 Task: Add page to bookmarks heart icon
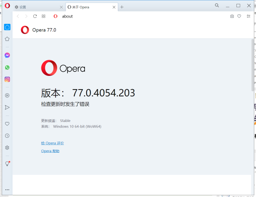tap(239, 16)
